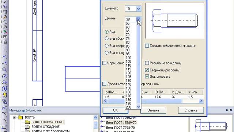Viewport: 234px width, 132px height.
Task: Select the Auxiliary line tool
Action: (x=4, y=56)
